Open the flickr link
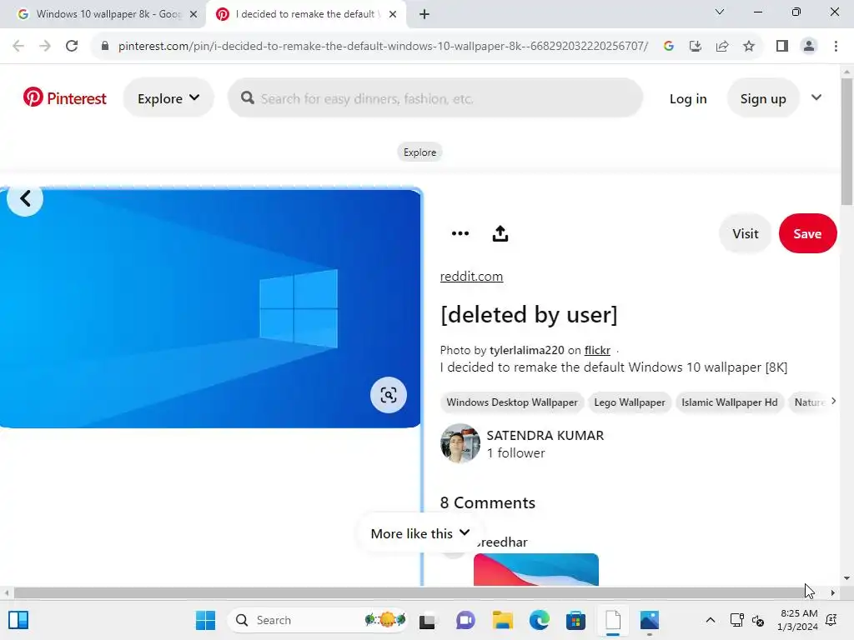854x640 pixels. [597, 350]
